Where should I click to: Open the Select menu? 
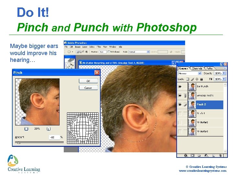(92, 47)
